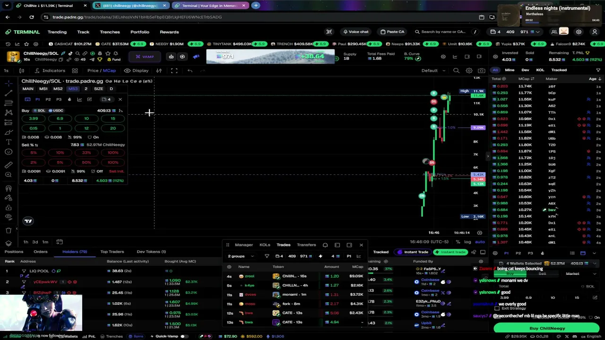The image size is (605, 340).
Task: Favorite ChillNeegy with the star icon
Action: tap(108, 53)
